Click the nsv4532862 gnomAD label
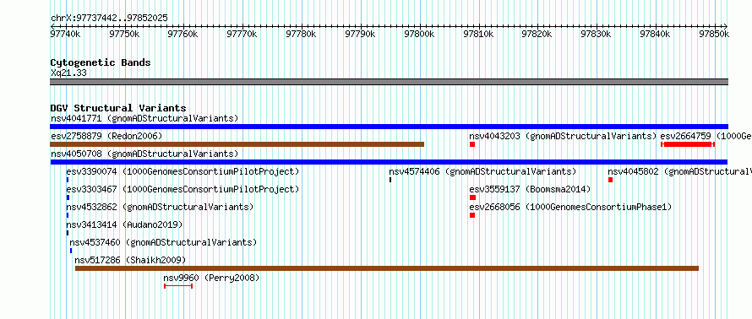 (160, 207)
